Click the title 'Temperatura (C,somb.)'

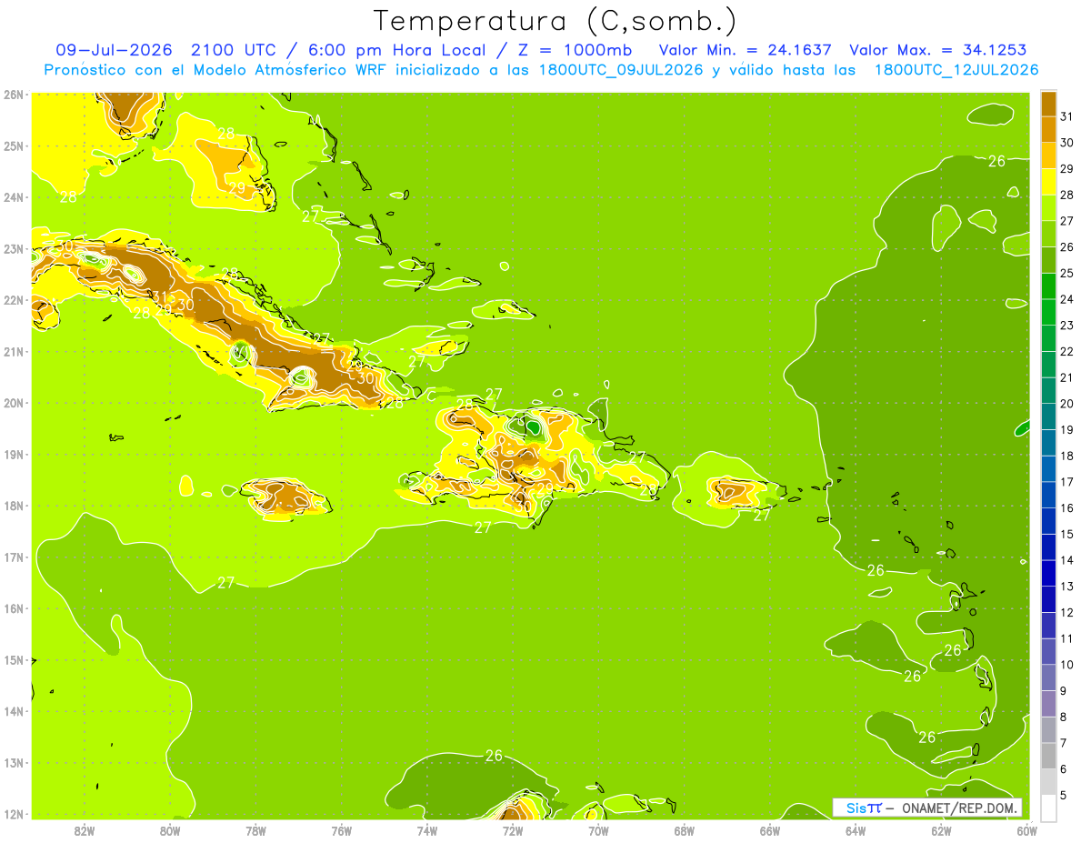pyautogui.click(x=556, y=21)
